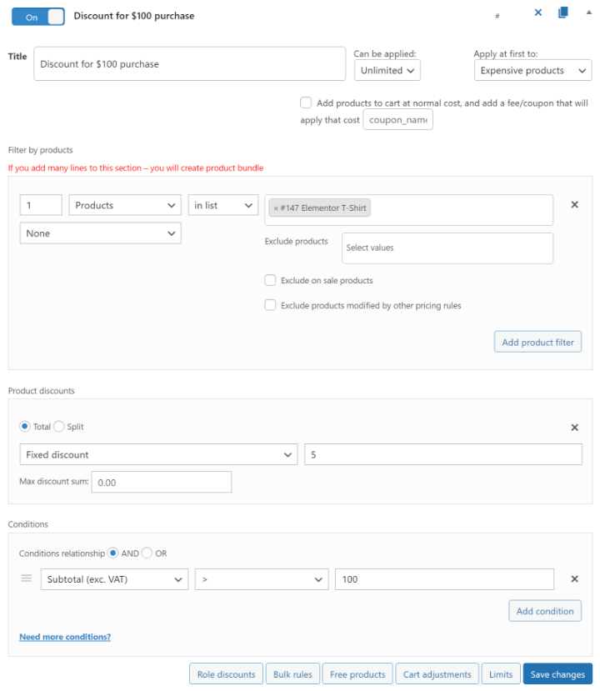Select the Split discount radio option
This screenshot has width=600, height=691.
pyautogui.click(x=59, y=427)
